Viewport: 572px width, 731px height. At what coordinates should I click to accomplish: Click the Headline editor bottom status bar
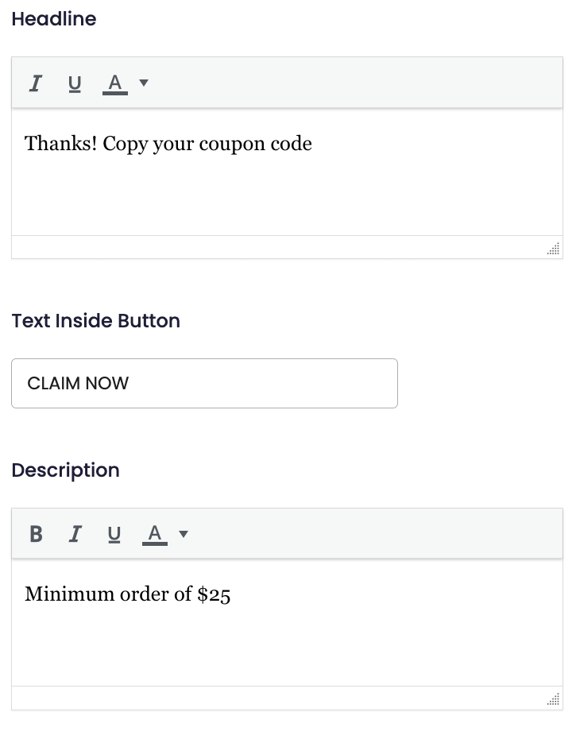point(278,247)
